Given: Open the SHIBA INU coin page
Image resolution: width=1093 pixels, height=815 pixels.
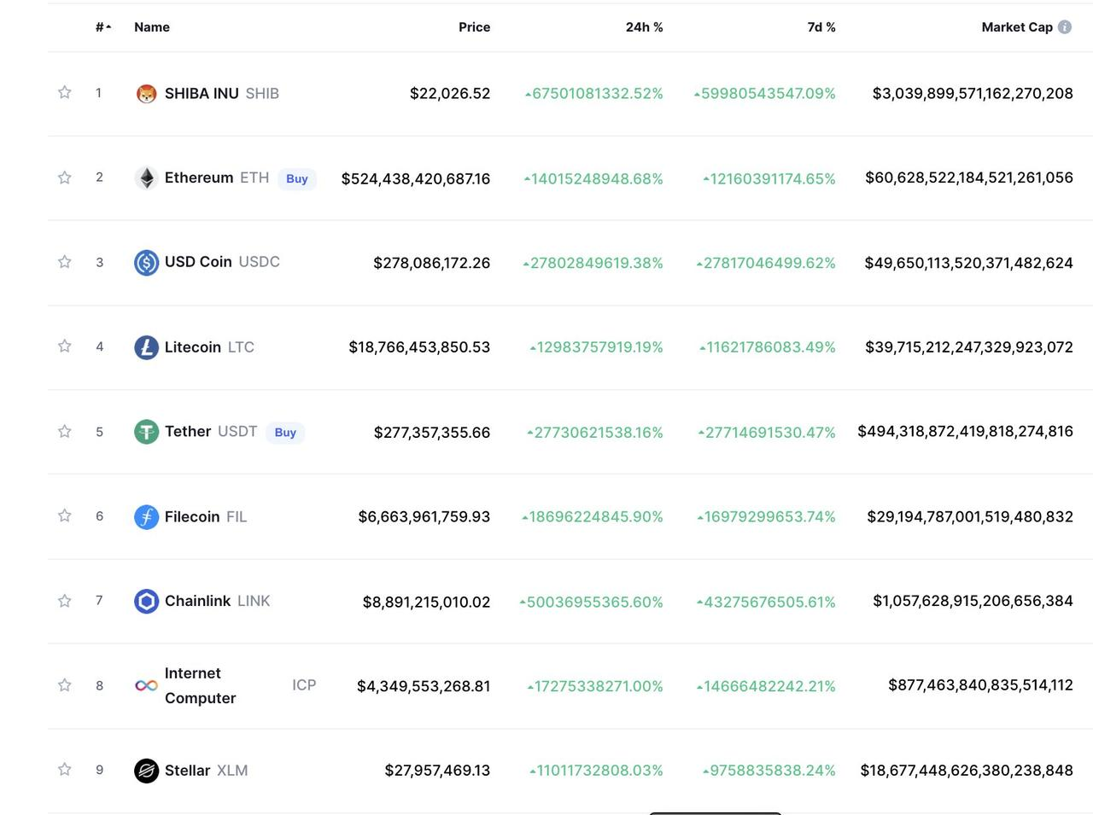Looking at the screenshot, I should point(202,93).
